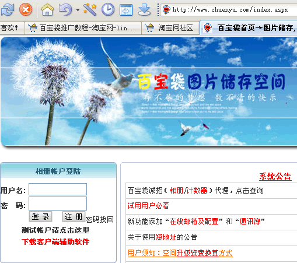Open the 试用用户必看 announcement

tap(148, 206)
